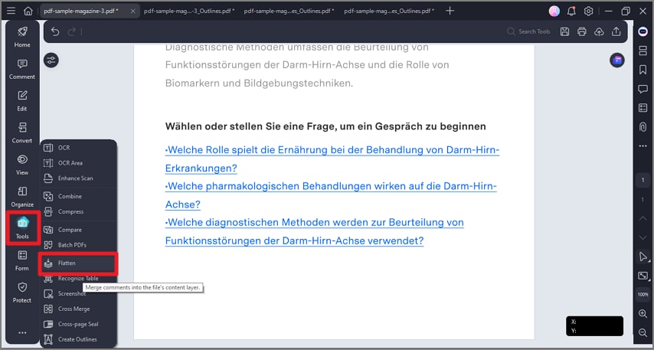This screenshot has height=350, width=654.
Task: Go to the next page arrow
Action: click(x=643, y=237)
